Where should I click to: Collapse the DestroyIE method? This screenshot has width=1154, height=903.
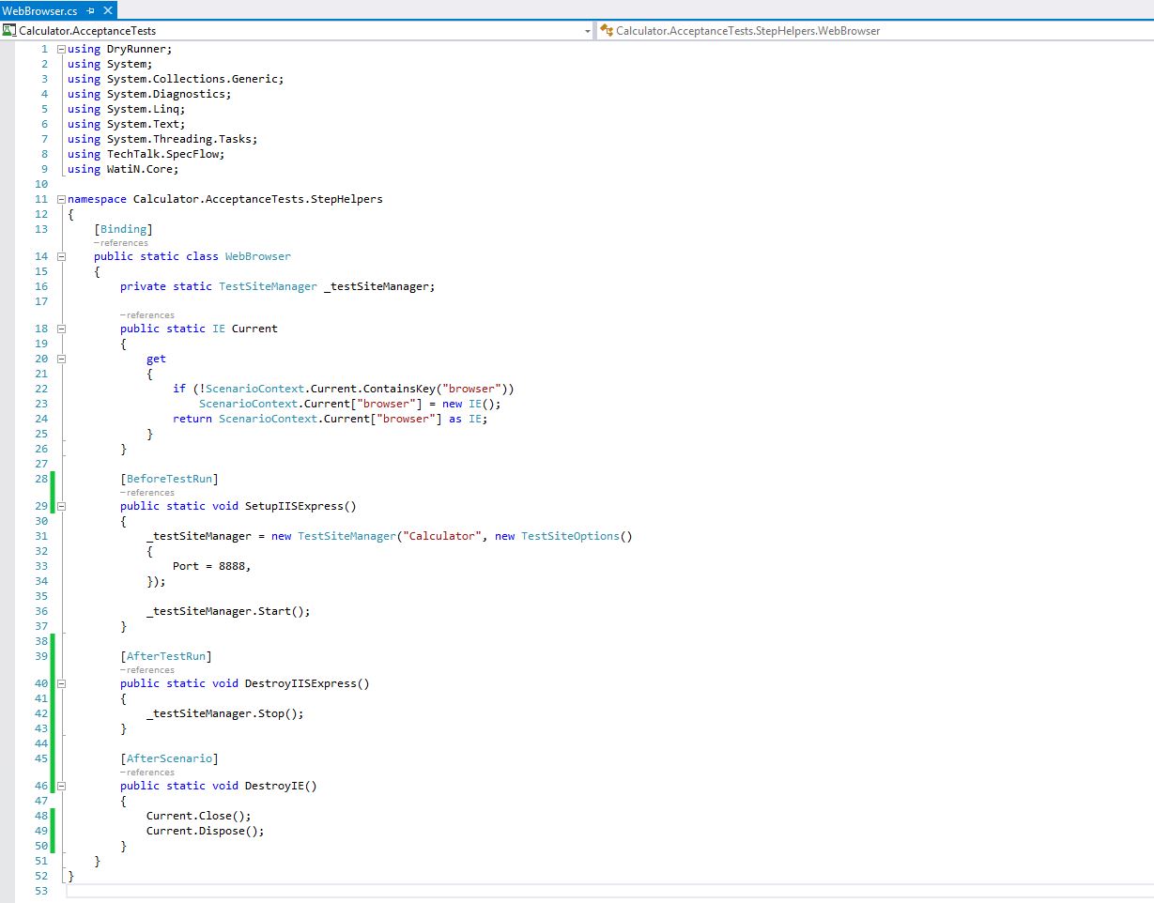61,786
